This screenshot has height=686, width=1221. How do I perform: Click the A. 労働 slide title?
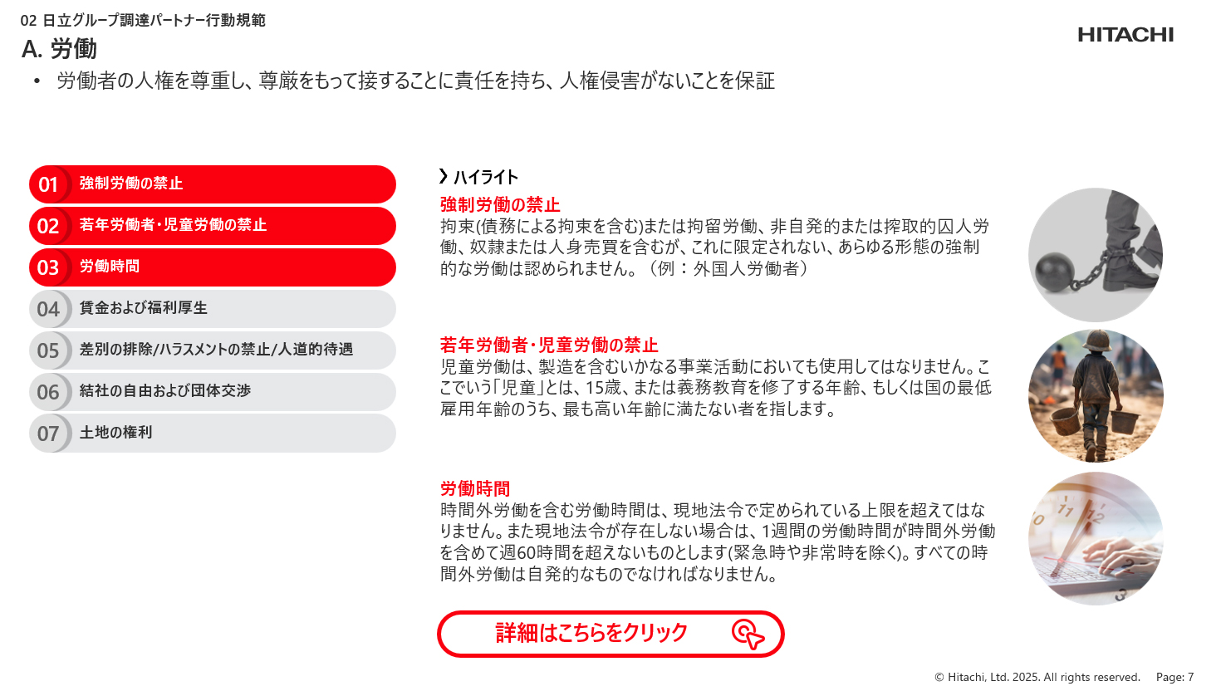tap(59, 49)
